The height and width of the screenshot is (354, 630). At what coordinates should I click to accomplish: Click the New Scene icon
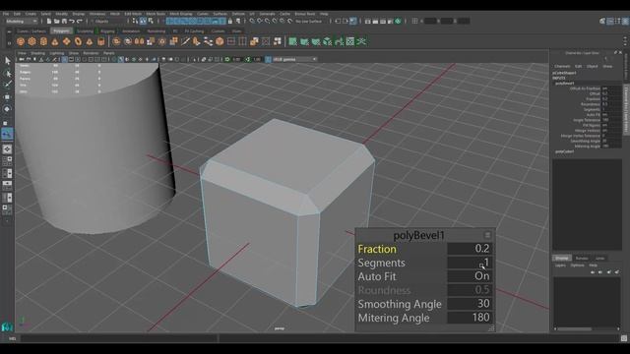pos(49,21)
